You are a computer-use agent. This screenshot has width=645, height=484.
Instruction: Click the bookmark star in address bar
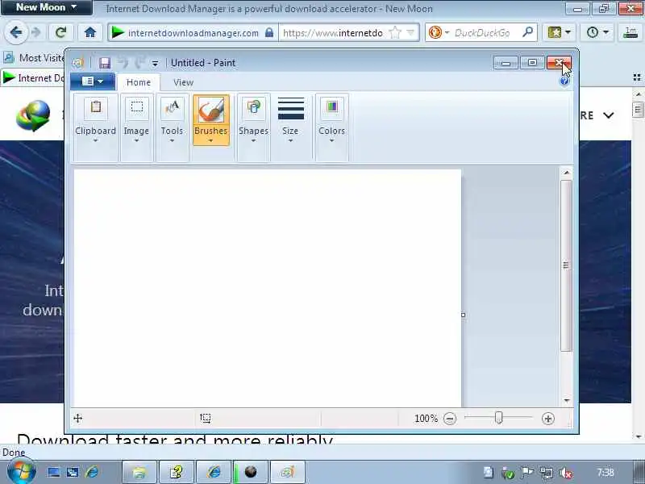(395, 32)
